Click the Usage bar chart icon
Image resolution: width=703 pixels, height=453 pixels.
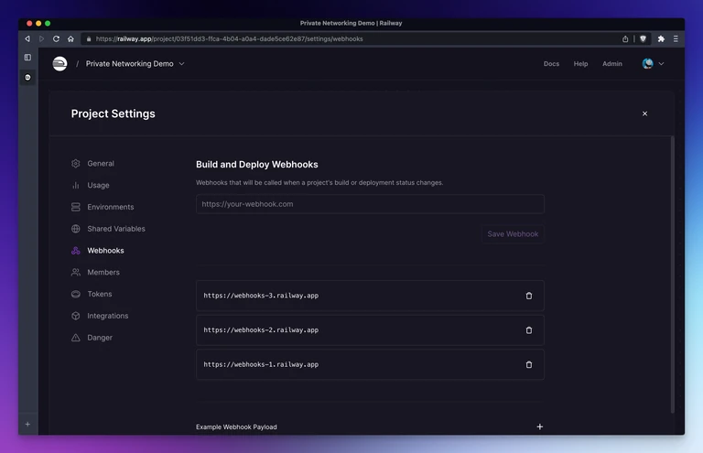point(76,185)
